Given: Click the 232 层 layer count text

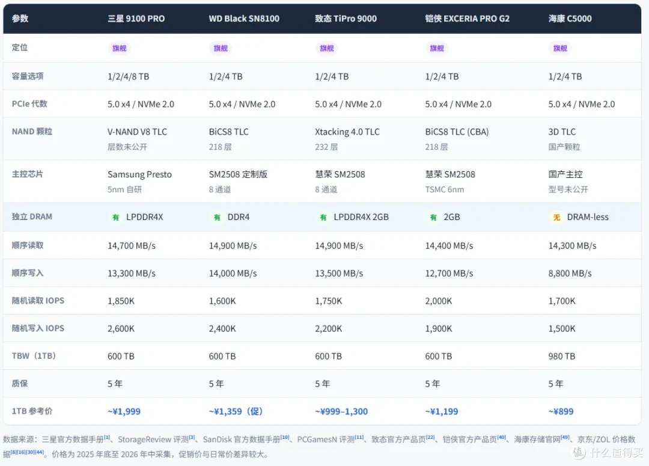Looking at the screenshot, I should [x=326, y=147].
